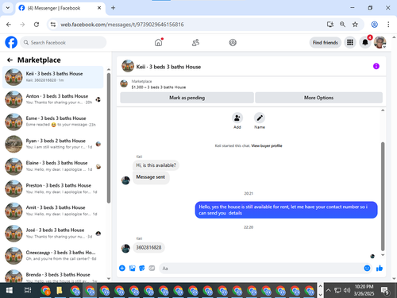Open Elaine conversation in list
This screenshot has width=397, height=298.
(x=53, y=166)
